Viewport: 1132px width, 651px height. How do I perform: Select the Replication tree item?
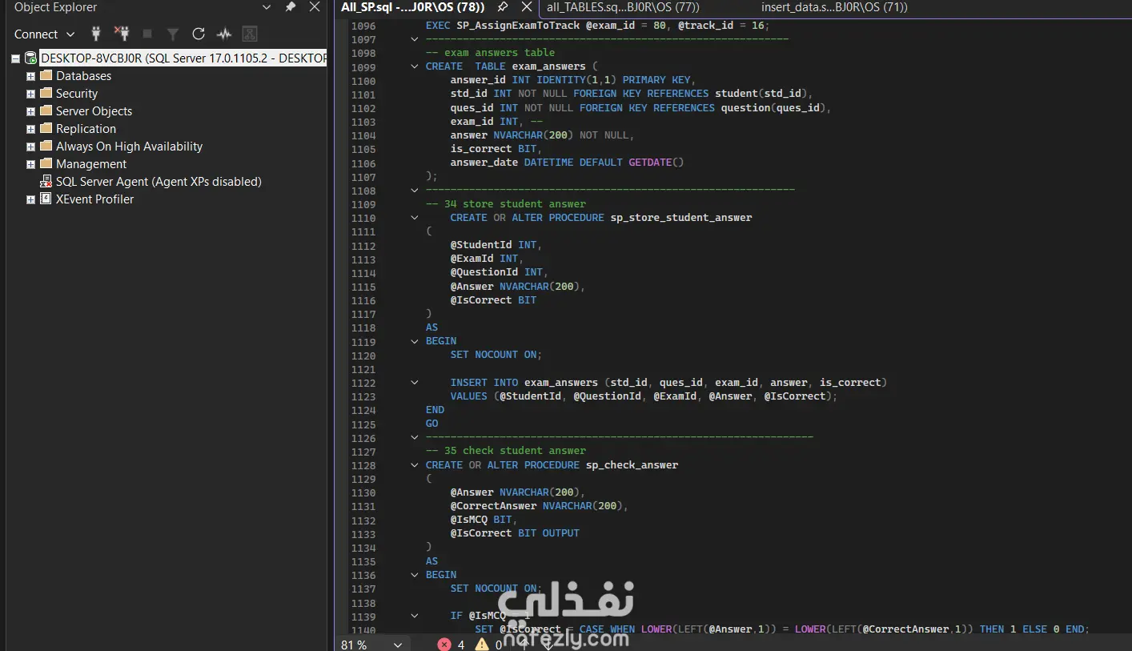click(86, 128)
